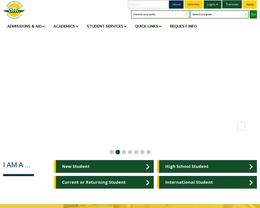The height and width of the screenshot is (208, 260).
Task: Select the third carousel slide dot
Action: (x=124, y=152)
